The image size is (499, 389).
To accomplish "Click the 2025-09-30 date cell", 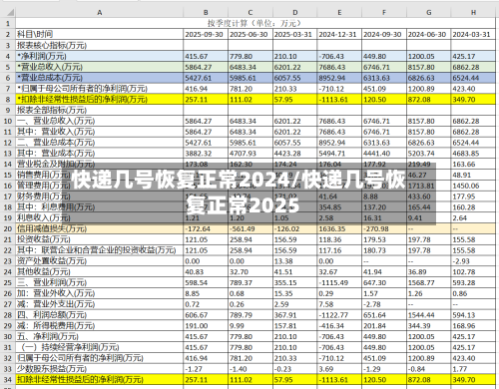I will 206,34.
